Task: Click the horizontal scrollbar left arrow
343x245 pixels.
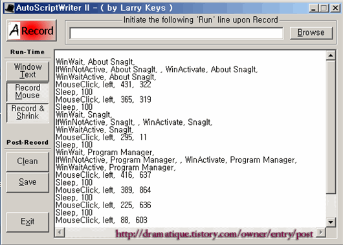Action: tap(60, 232)
